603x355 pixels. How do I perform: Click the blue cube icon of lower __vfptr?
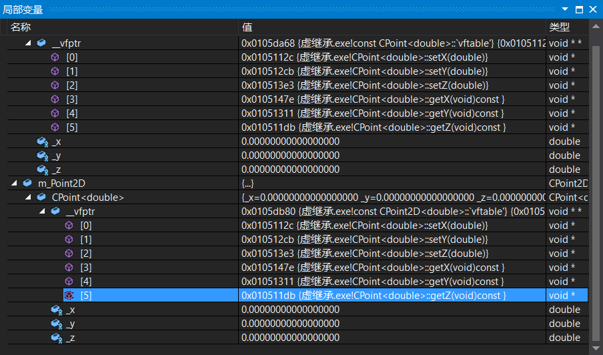click(x=55, y=211)
